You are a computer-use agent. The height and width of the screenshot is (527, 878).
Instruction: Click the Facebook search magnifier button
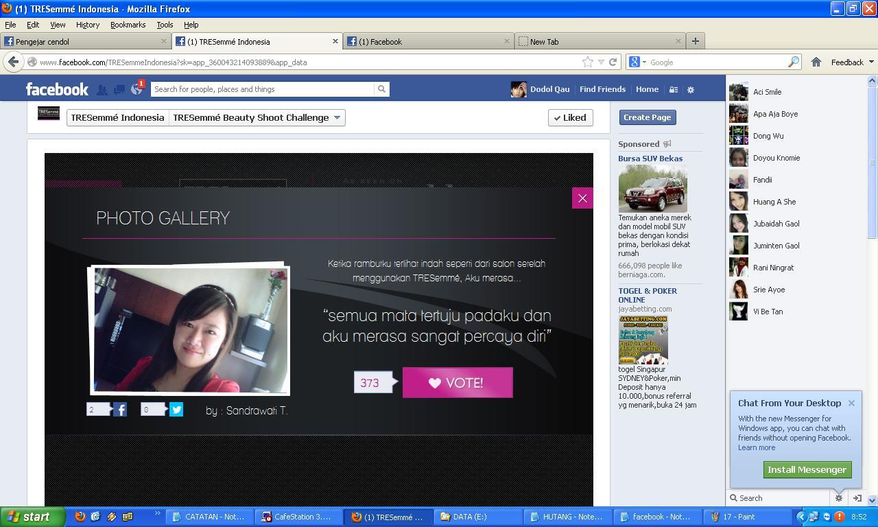tap(382, 89)
